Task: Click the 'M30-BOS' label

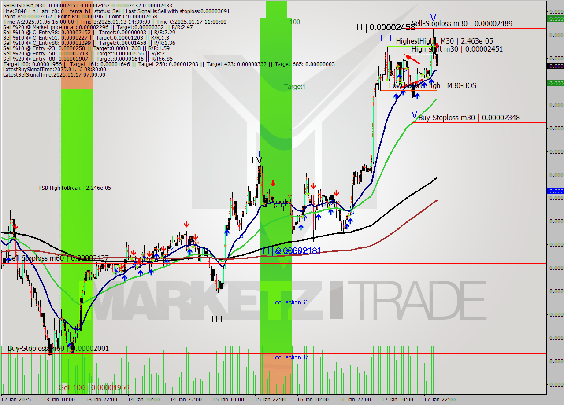Action: (x=461, y=85)
